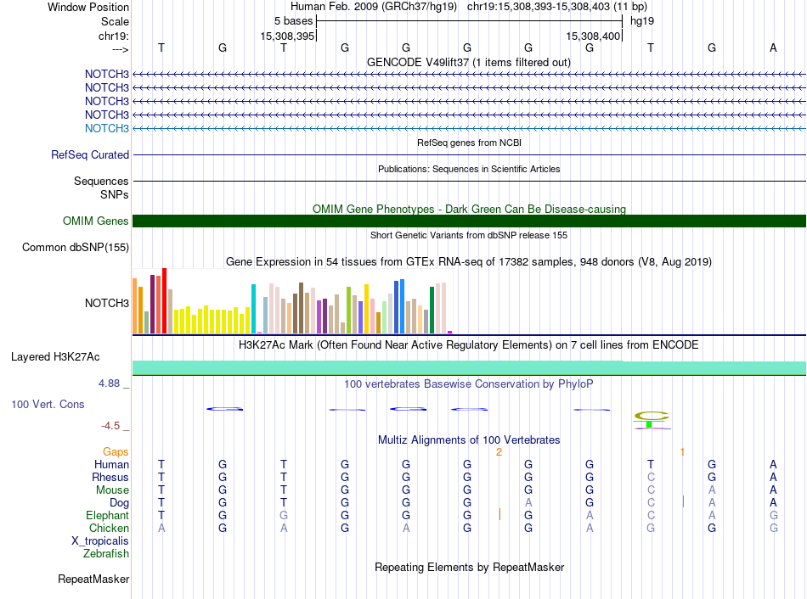The height and width of the screenshot is (599, 807).
Task: Click the dark green OMIM Genes bar
Action: [469, 221]
